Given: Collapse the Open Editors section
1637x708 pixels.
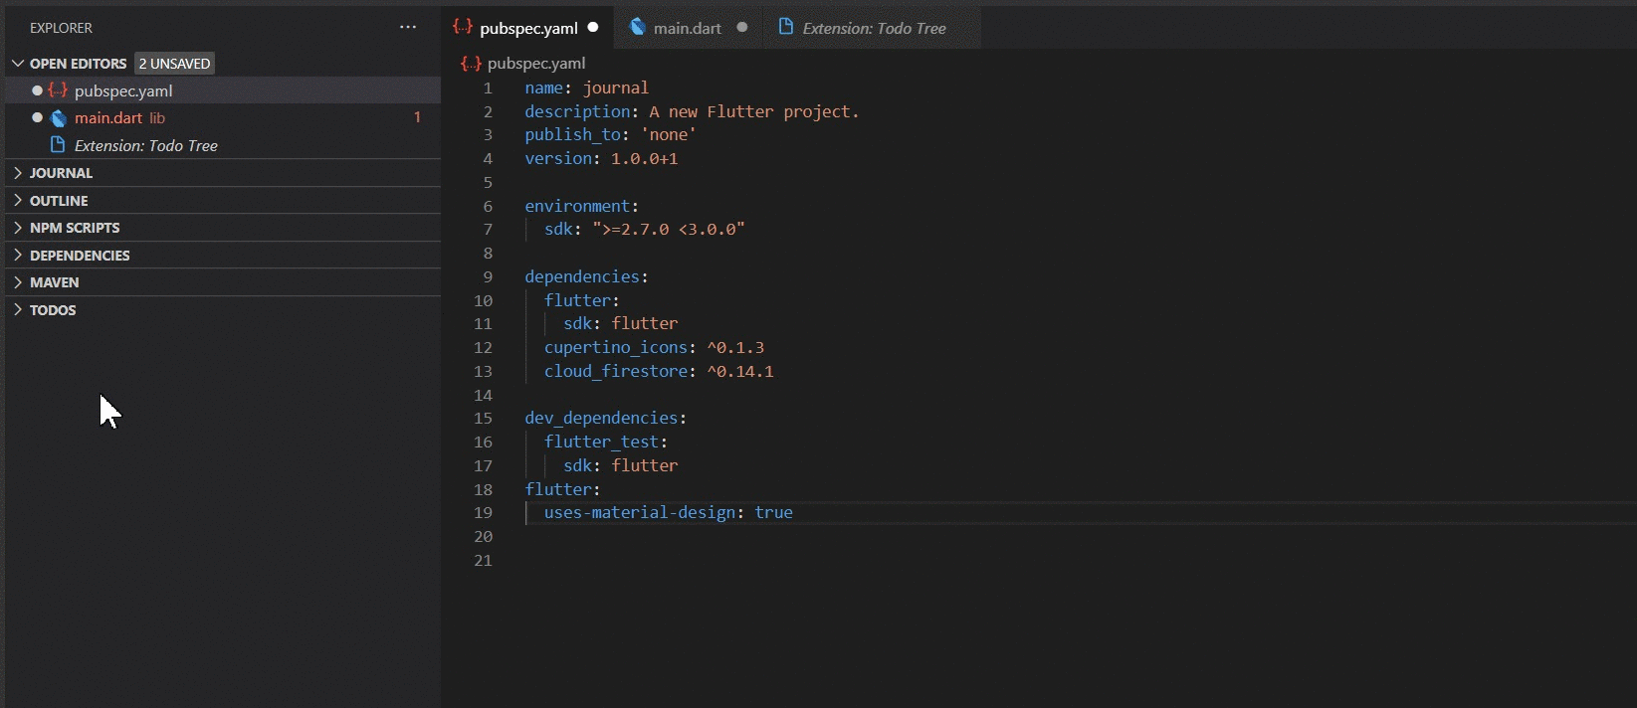Looking at the screenshot, I should tap(18, 64).
